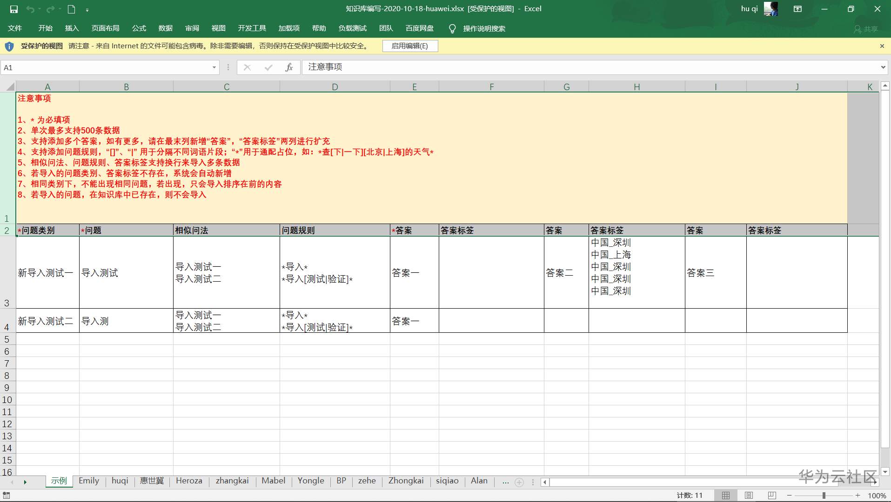Switch to the Alan sheet tab
The width and height of the screenshot is (891, 502).
pyautogui.click(x=479, y=481)
